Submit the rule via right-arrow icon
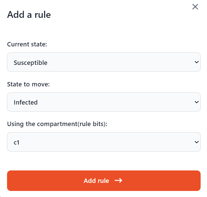Image resolution: width=207 pixels, height=197 pixels. click(118, 181)
